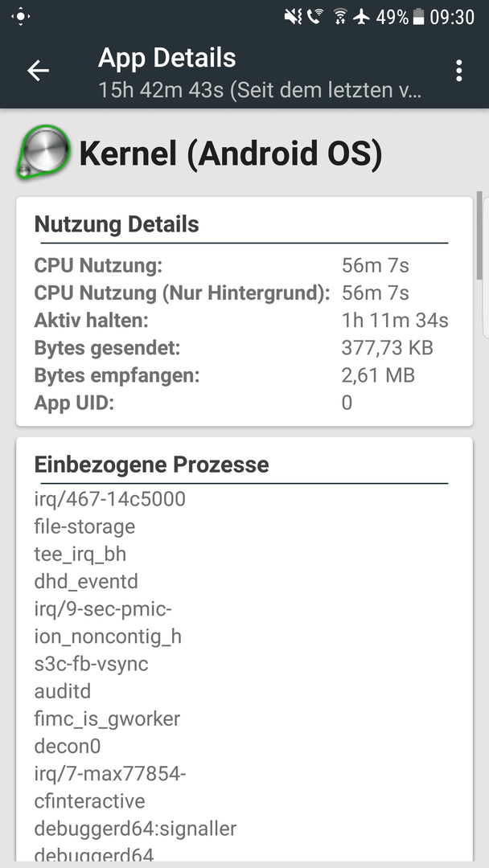Select the dhd_eventd process entry
The width and height of the screenshot is (489, 868).
[86, 582]
